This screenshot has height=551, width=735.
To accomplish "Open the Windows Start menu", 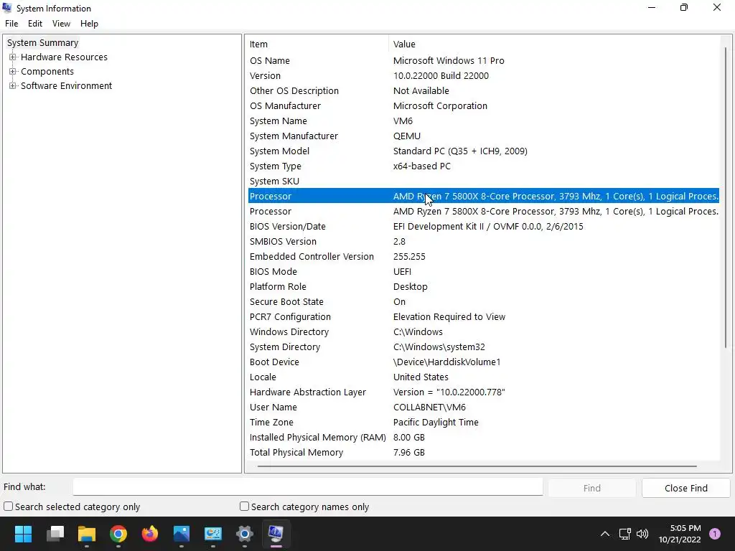I will click(23, 533).
